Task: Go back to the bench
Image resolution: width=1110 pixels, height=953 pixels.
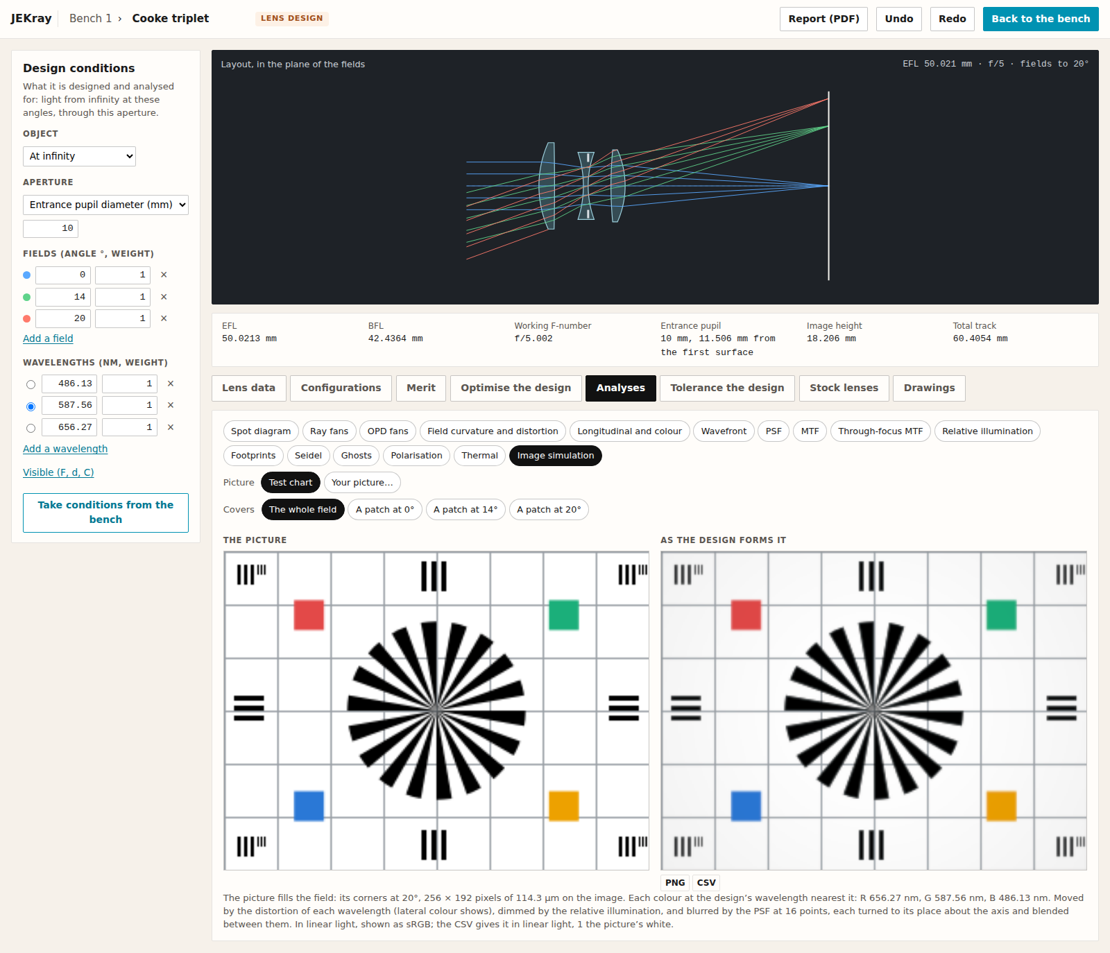Action: pyautogui.click(x=1041, y=19)
